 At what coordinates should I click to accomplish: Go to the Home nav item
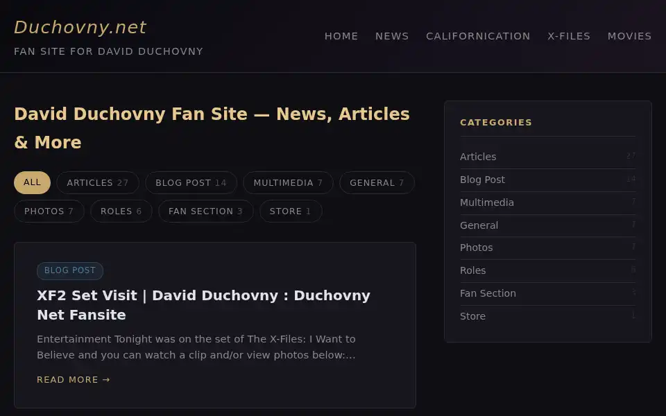[x=341, y=36]
